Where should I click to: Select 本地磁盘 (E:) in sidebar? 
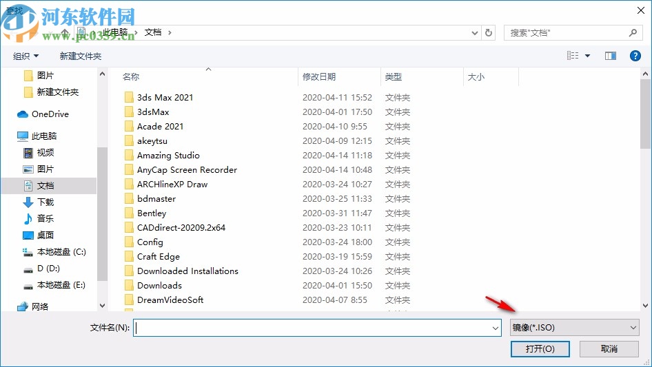point(54,285)
